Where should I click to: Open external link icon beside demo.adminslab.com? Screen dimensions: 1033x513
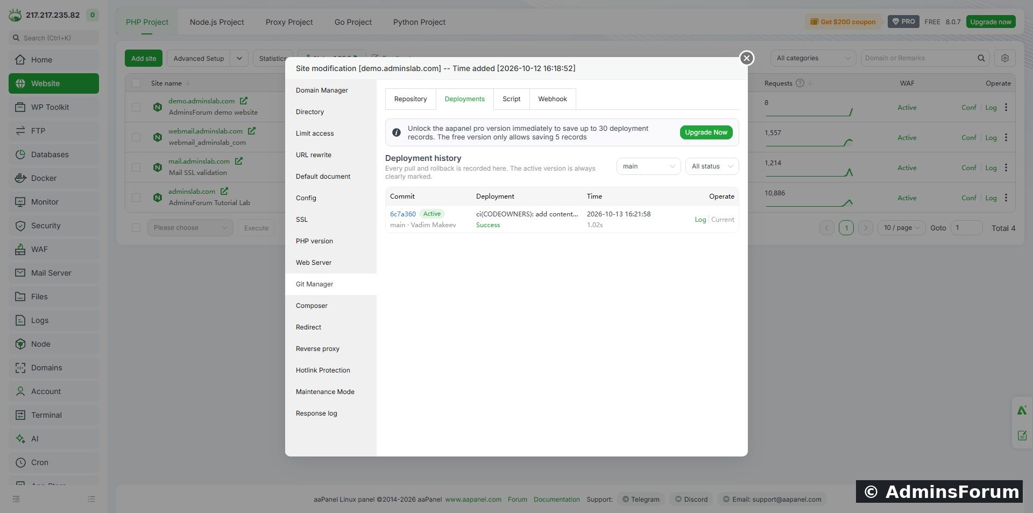coord(244,101)
